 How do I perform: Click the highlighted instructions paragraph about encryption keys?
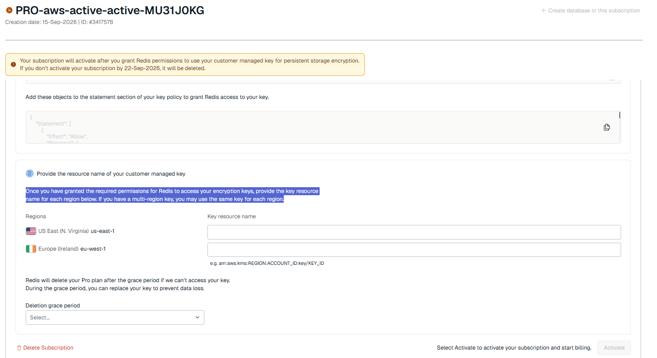(x=172, y=195)
